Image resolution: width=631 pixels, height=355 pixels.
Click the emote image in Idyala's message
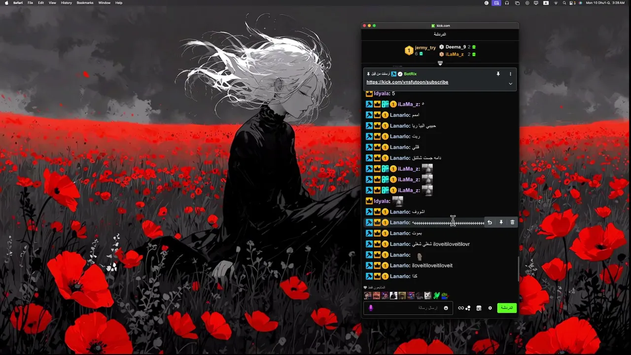[x=397, y=201]
